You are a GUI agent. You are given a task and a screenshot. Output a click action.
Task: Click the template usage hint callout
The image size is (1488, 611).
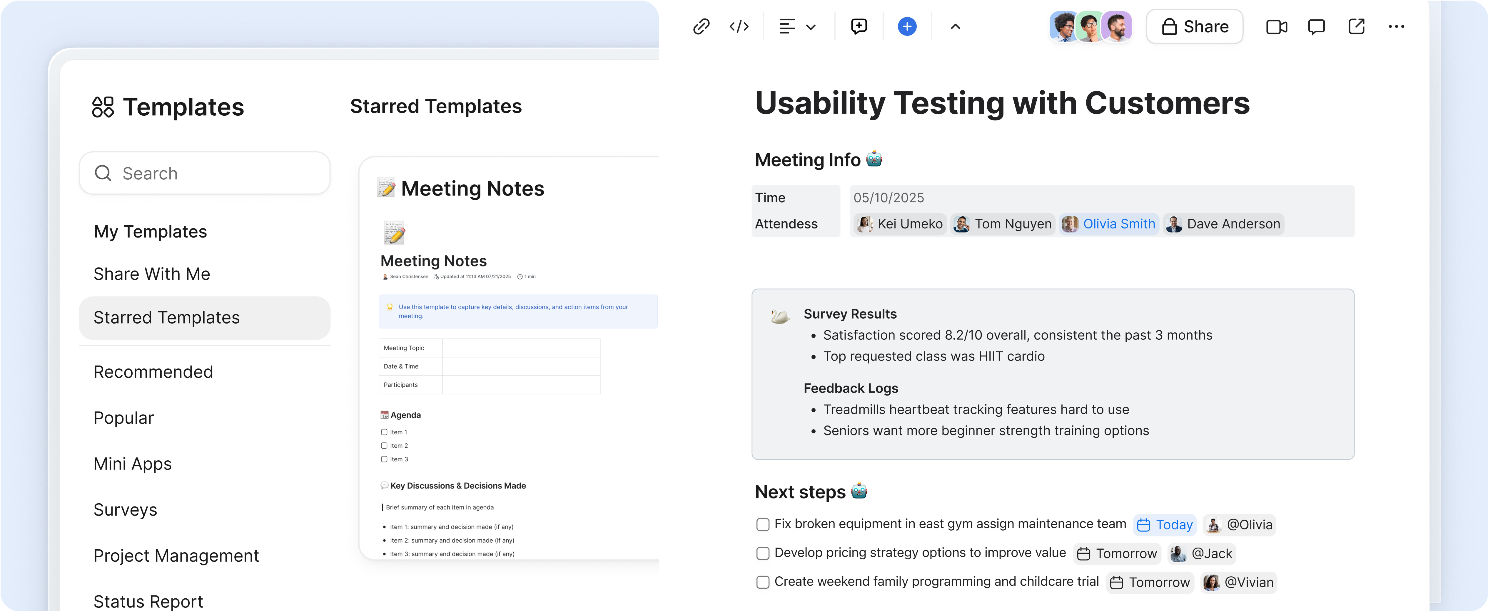tap(518, 312)
